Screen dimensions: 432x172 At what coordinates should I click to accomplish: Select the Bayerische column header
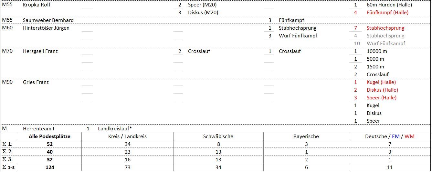pos(306,136)
